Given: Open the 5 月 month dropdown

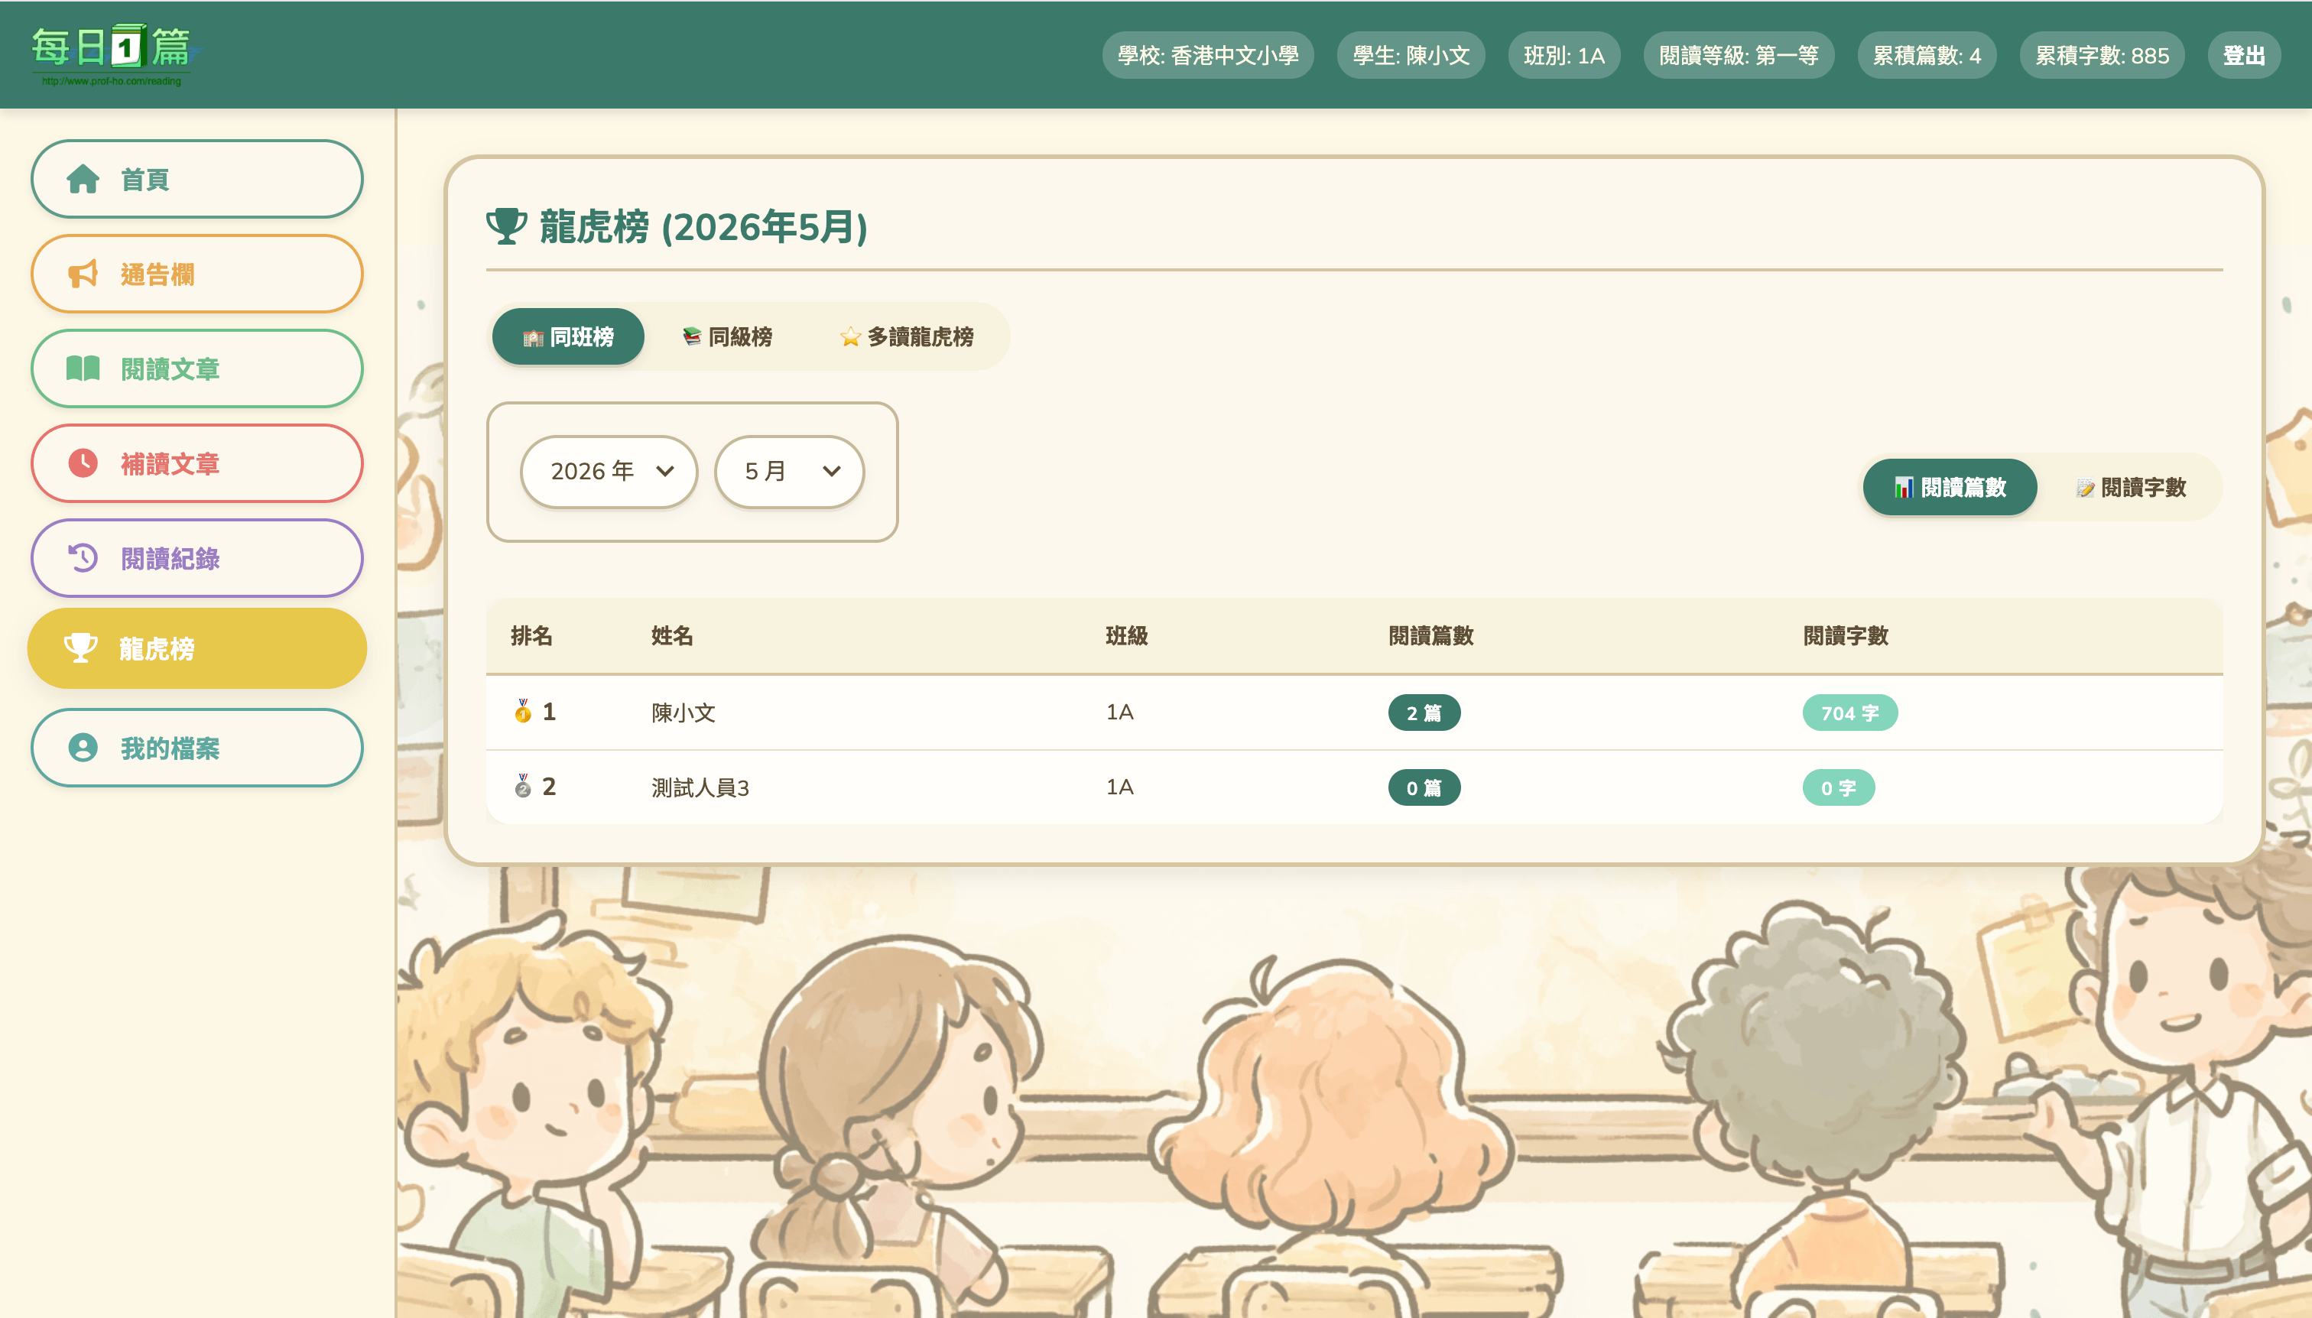Looking at the screenshot, I should 789,472.
